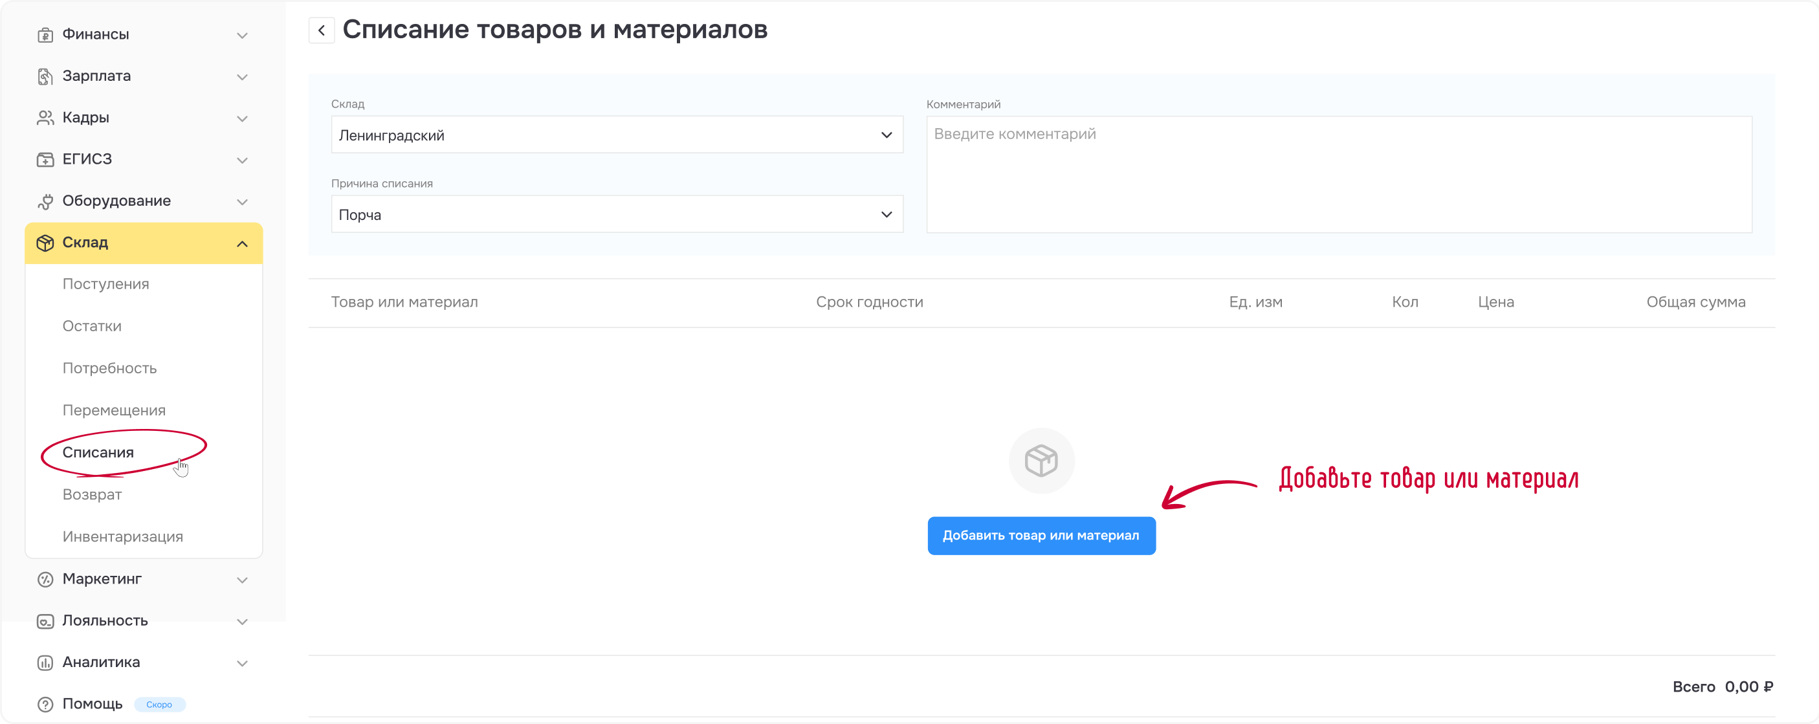Click the Общая сумма column header
Image resolution: width=1819 pixels, height=724 pixels.
coord(1695,302)
